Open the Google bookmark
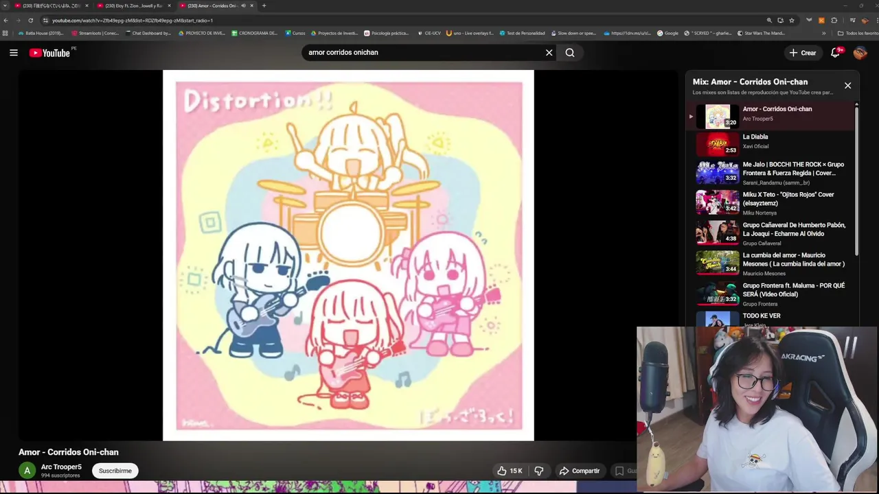 [x=667, y=33]
